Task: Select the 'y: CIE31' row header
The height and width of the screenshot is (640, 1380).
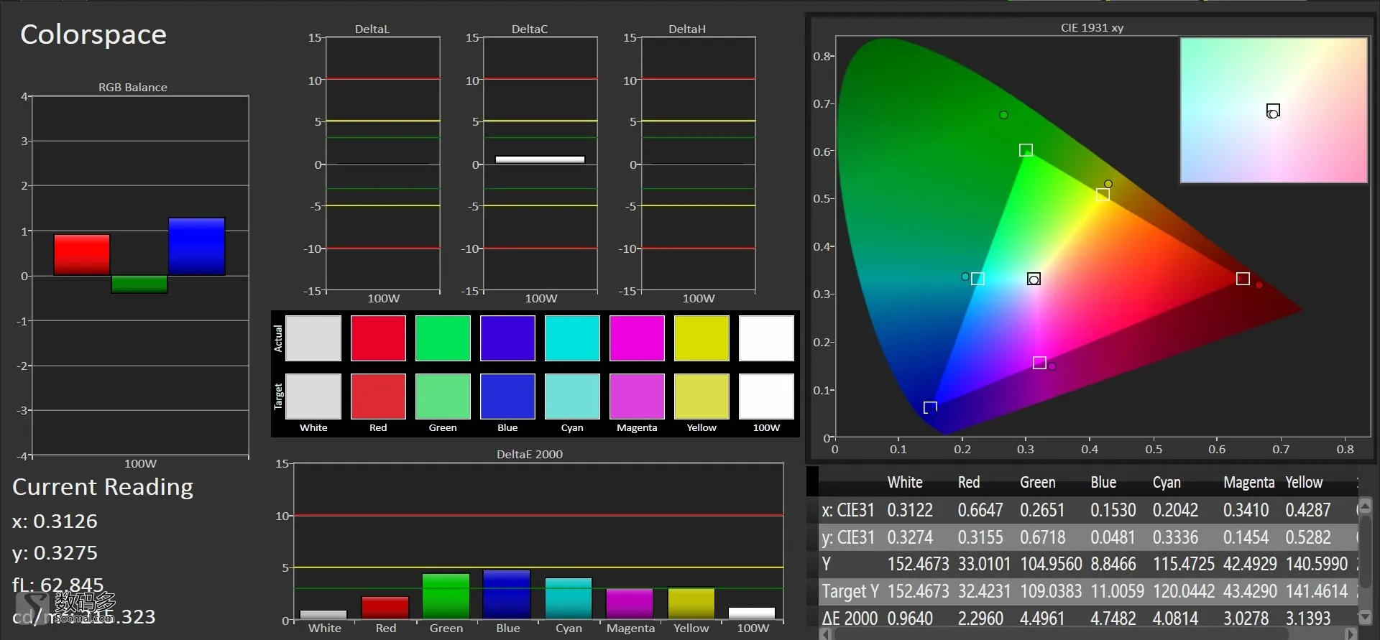Action: point(848,537)
